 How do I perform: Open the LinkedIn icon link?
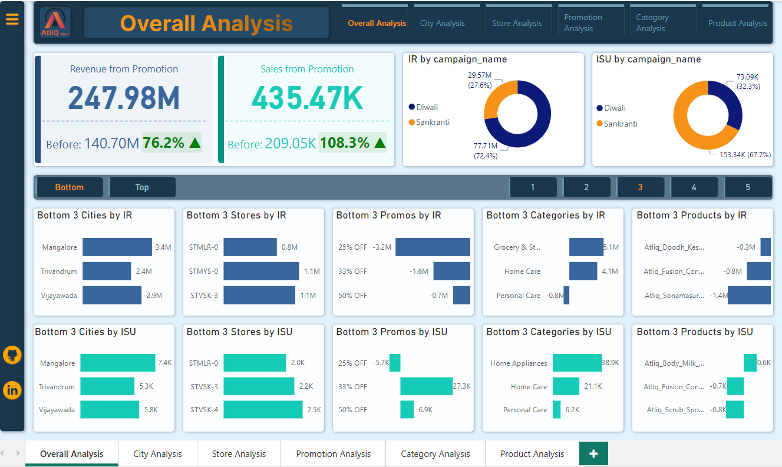tap(12, 390)
